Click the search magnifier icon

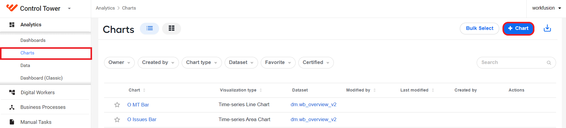point(549,63)
